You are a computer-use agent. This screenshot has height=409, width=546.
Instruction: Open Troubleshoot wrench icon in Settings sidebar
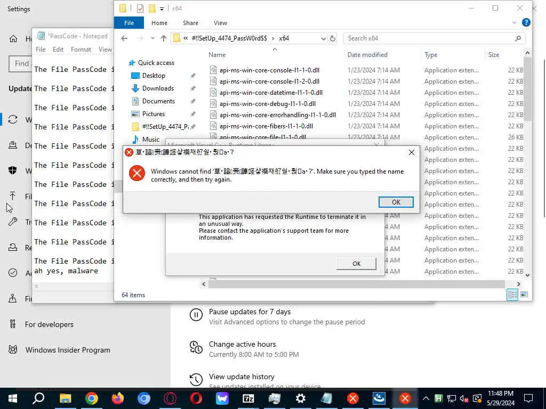pos(13,222)
